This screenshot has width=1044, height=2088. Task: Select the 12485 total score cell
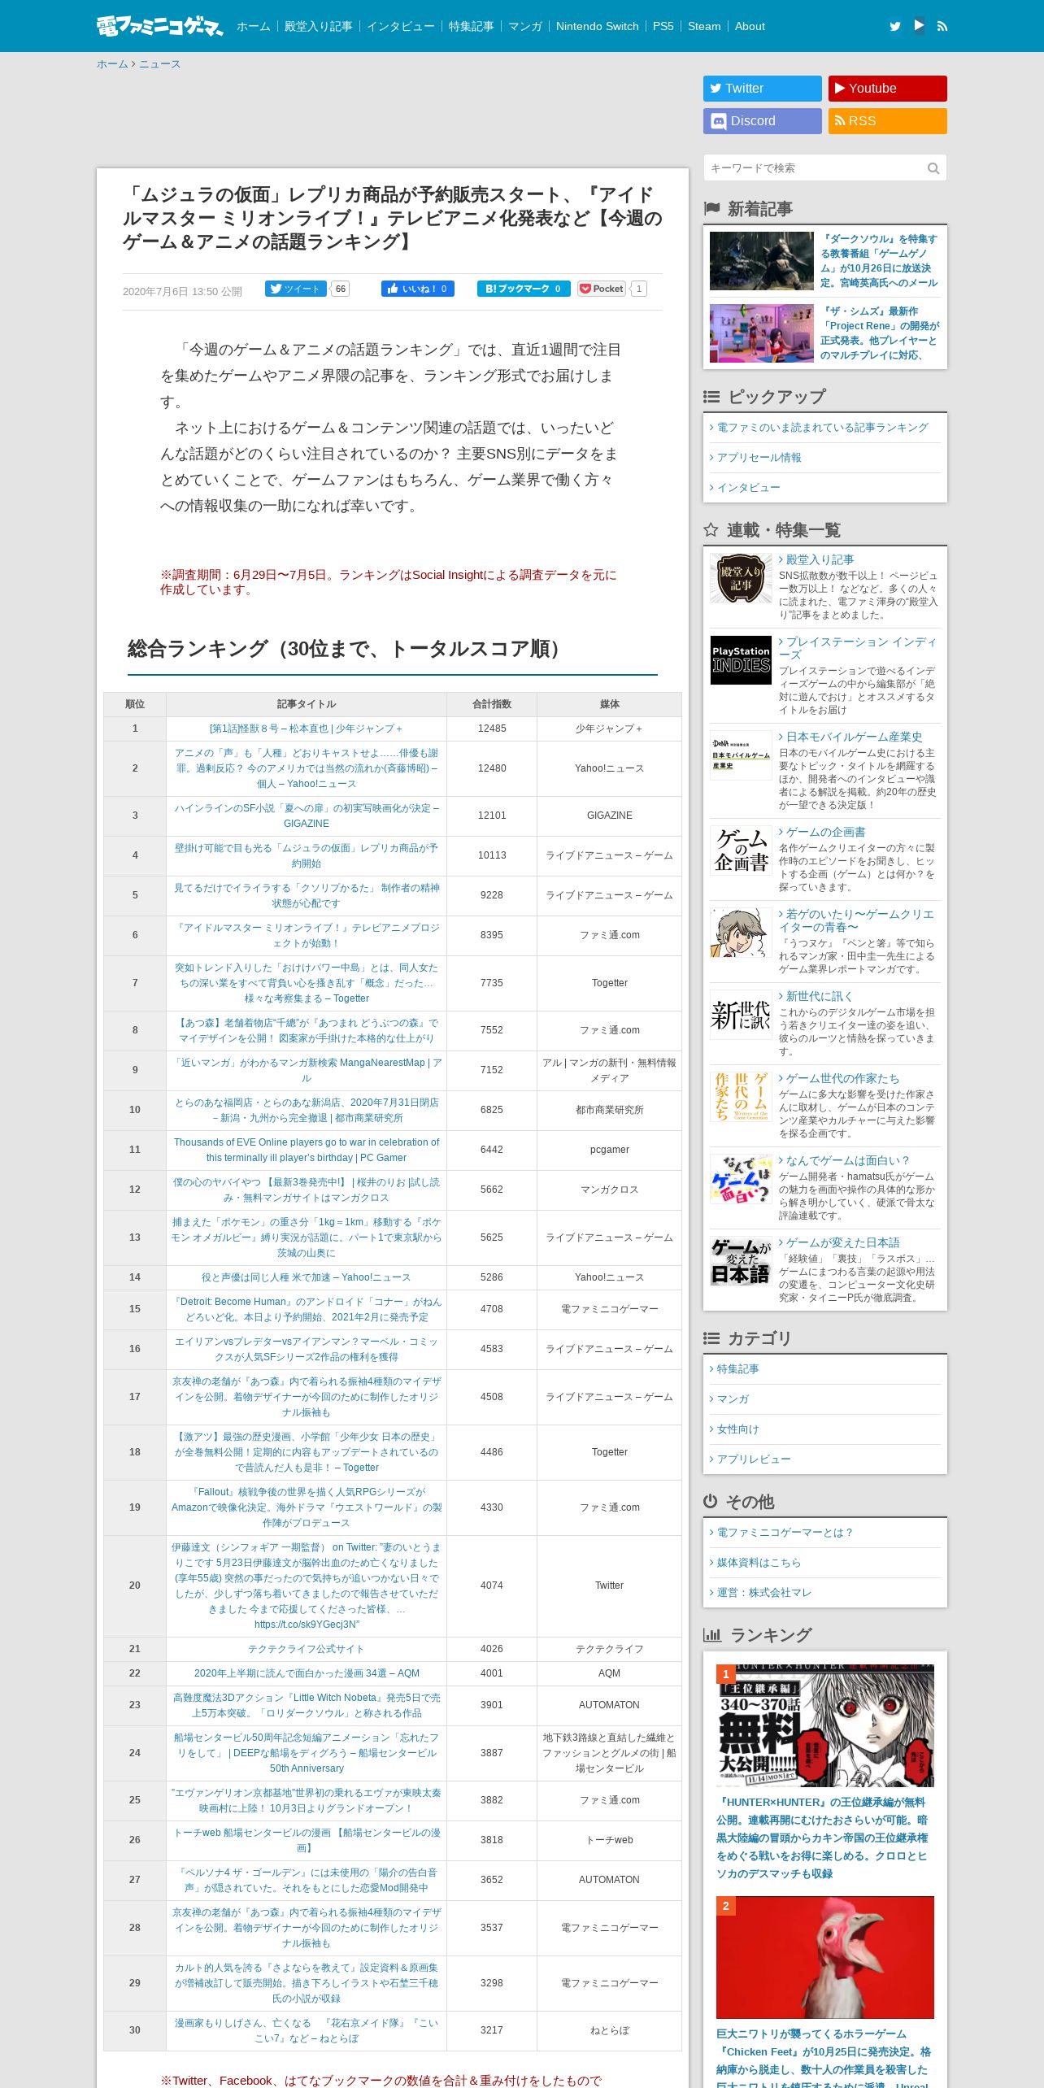(492, 729)
